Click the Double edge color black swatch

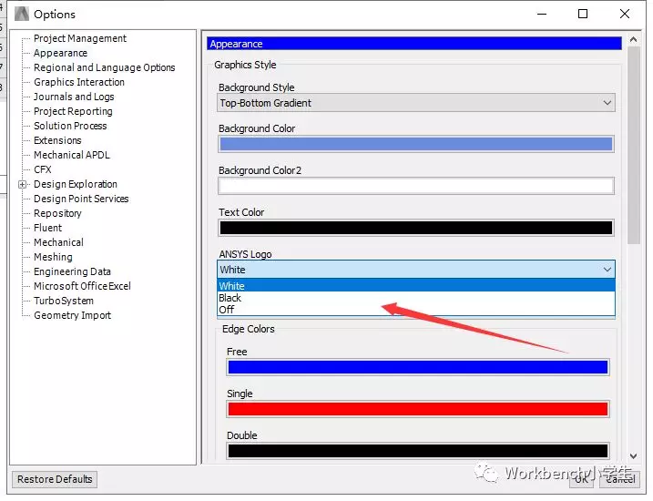click(x=418, y=451)
